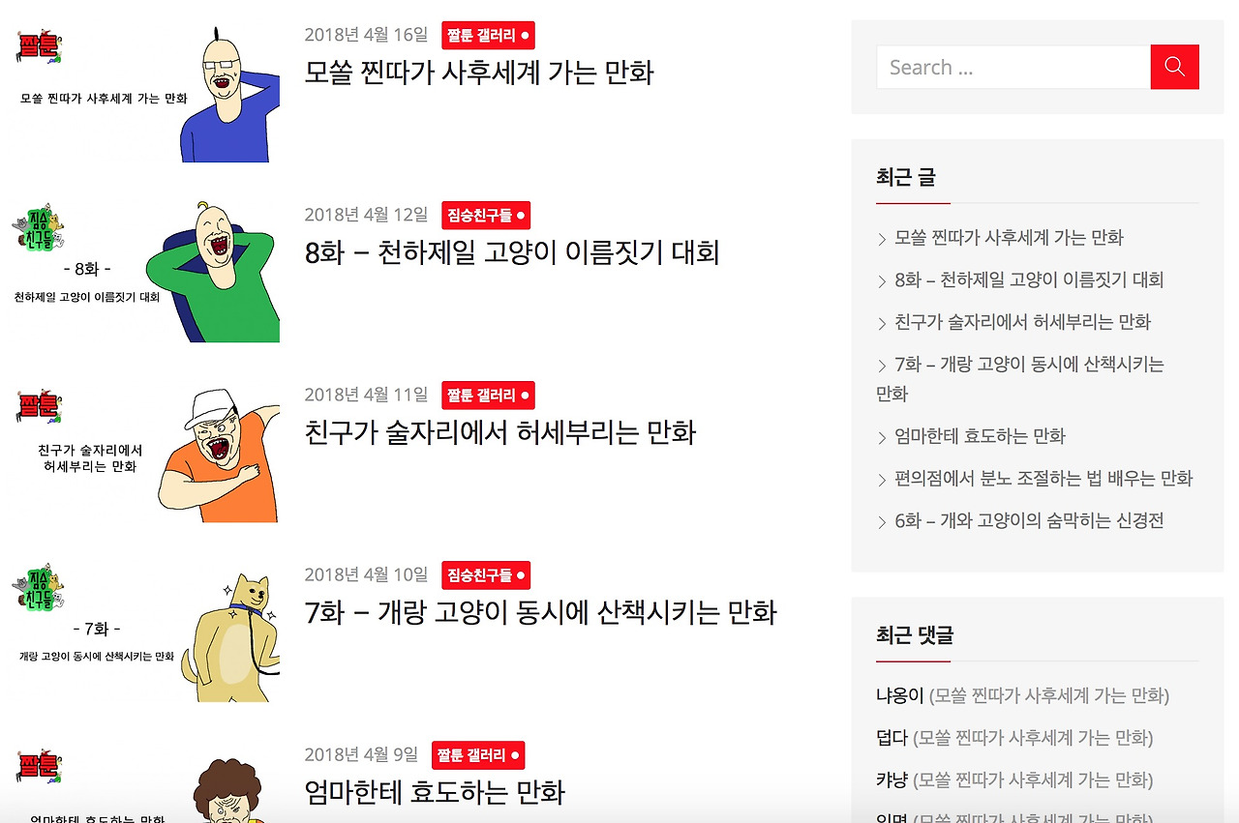Open post title 7화 – 개랑 고양이 동시에 산책시키는 만화

click(540, 612)
